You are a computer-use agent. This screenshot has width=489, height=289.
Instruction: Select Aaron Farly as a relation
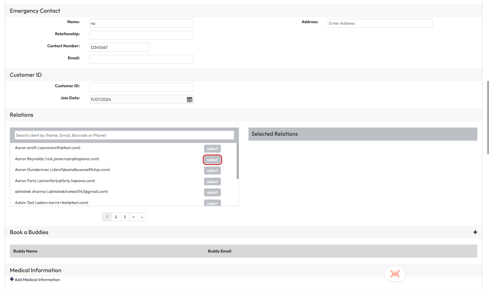(212, 182)
